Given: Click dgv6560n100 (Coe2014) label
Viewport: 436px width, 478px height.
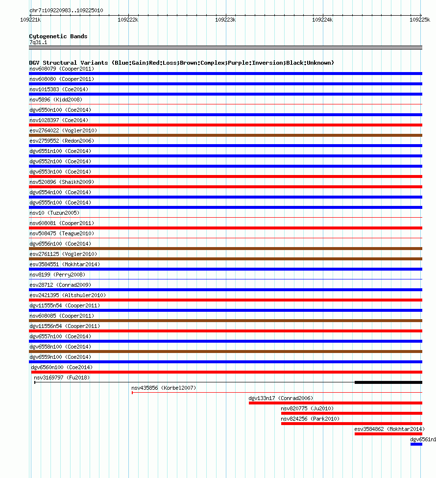Looking at the screenshot, I should point(62,367).
